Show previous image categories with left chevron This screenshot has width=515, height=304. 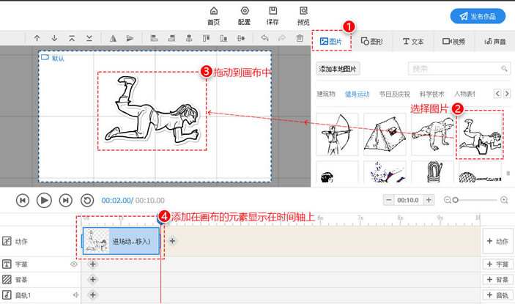497,94
